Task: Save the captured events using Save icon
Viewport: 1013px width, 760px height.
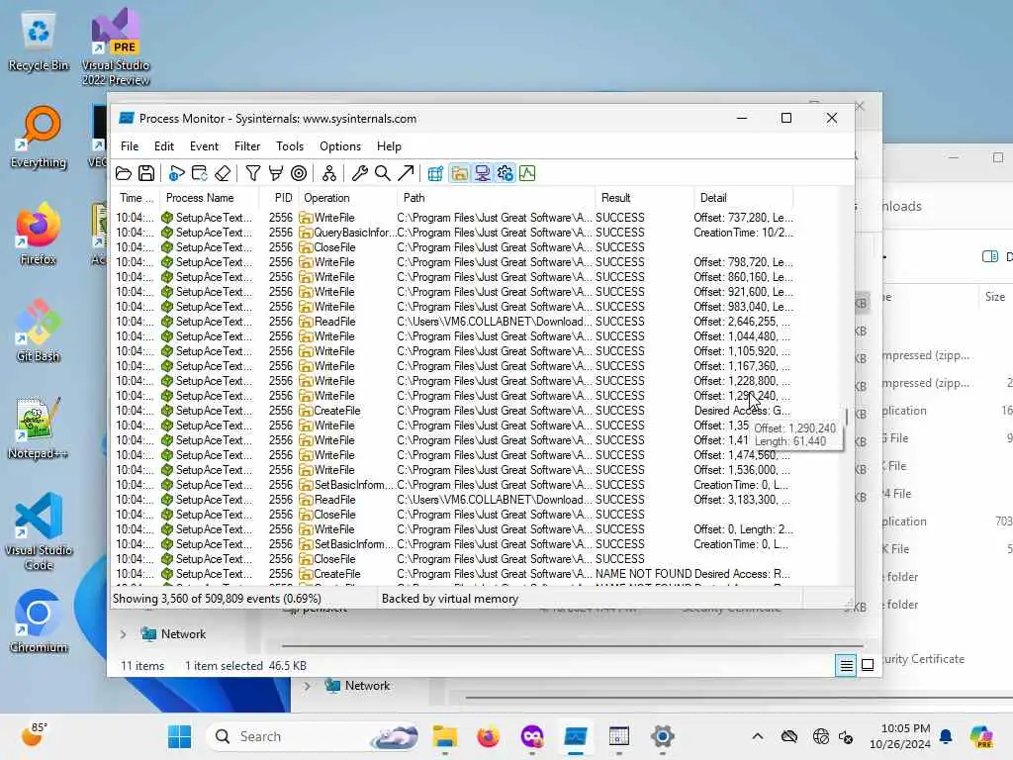Action: [146, 173]
